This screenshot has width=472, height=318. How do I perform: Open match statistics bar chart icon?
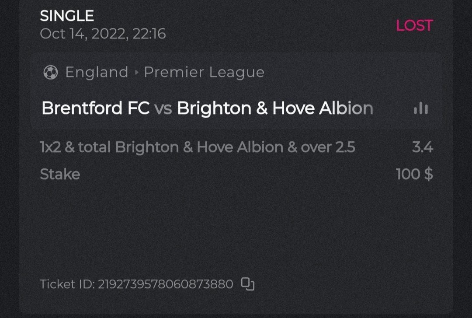[x=421, y=108]
